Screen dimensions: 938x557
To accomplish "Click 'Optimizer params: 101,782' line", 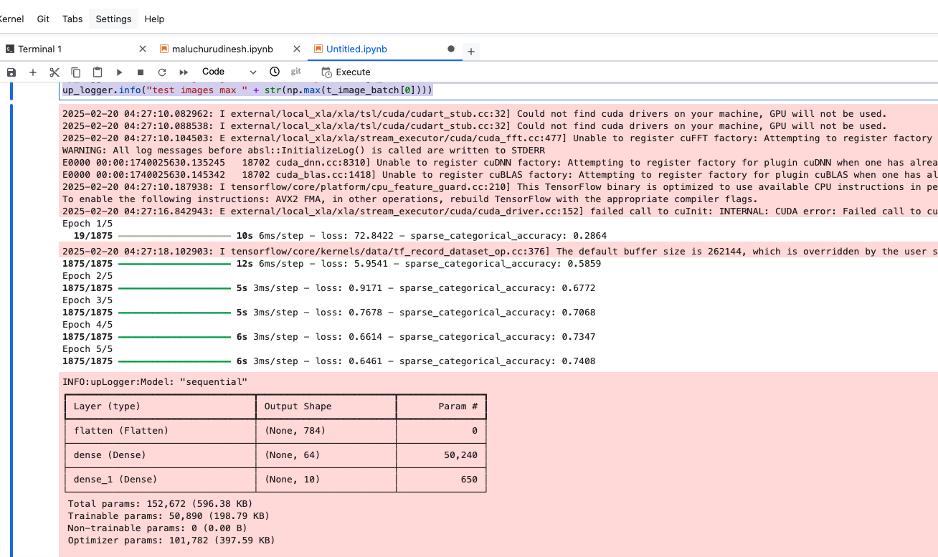I will [x=171, y=540].
